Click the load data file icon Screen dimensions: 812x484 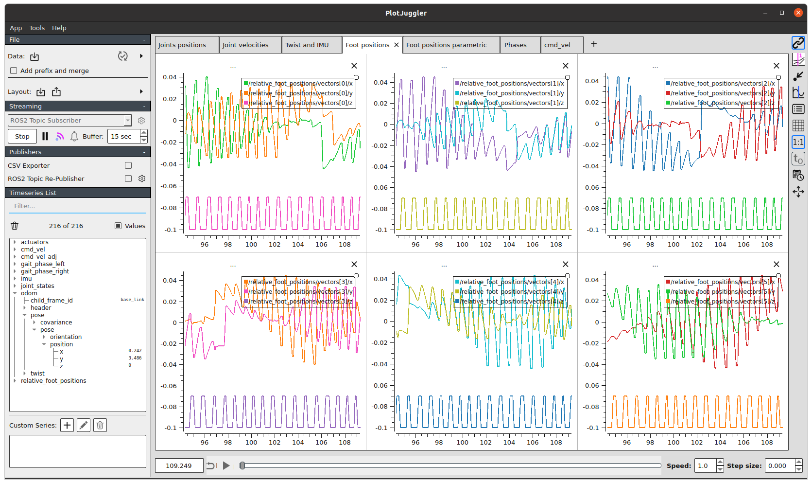point(35,56)
